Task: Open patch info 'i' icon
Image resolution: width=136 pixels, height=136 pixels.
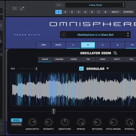Action: tap(64, 35)
